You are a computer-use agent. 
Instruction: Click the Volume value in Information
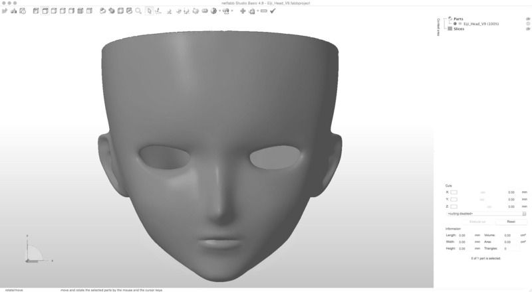click(x=507, y=236)
